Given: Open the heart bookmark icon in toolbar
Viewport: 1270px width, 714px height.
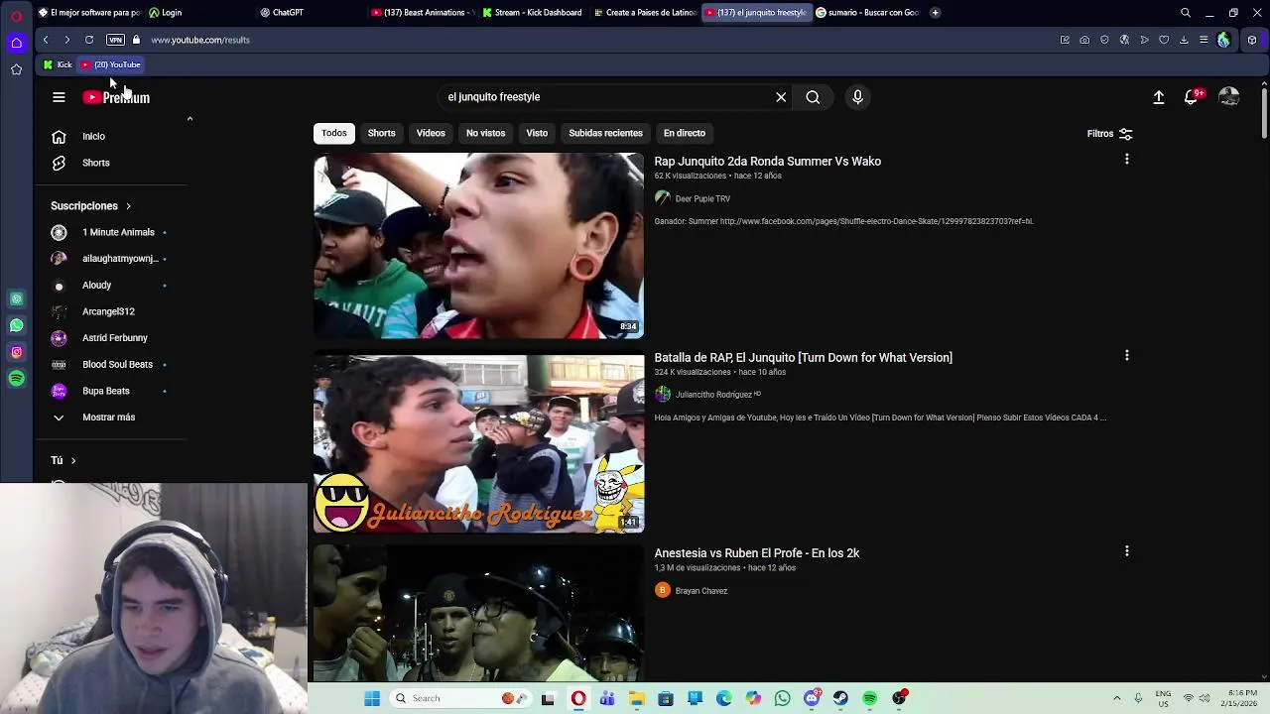Looking at the screenshot, I should pyautogui.click(x=1164, y=40).
